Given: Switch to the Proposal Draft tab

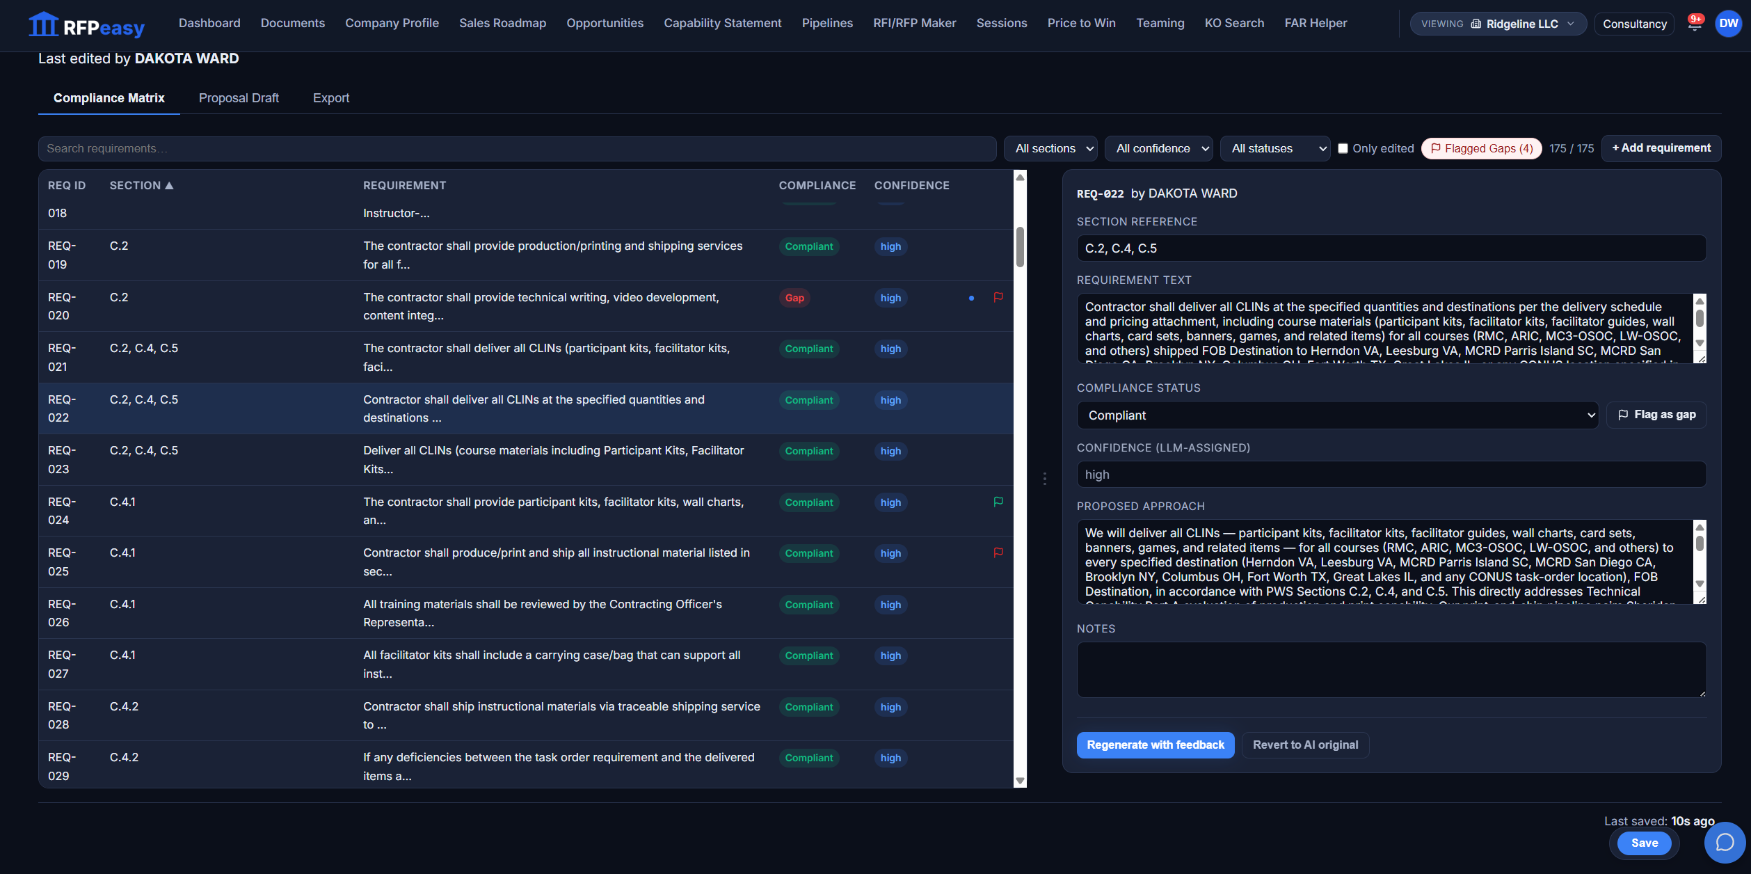Looking at the screenshot, I should coord(239,98).
